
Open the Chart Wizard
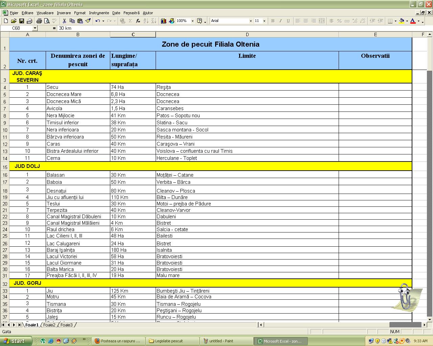click(x=164, y=21)
